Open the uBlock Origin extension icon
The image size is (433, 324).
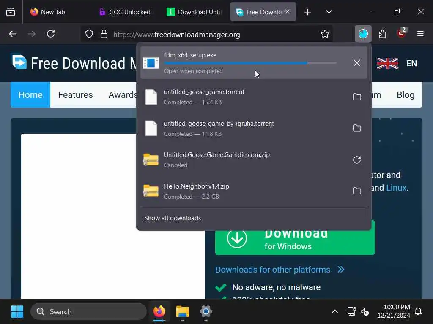tap(402, 33)
